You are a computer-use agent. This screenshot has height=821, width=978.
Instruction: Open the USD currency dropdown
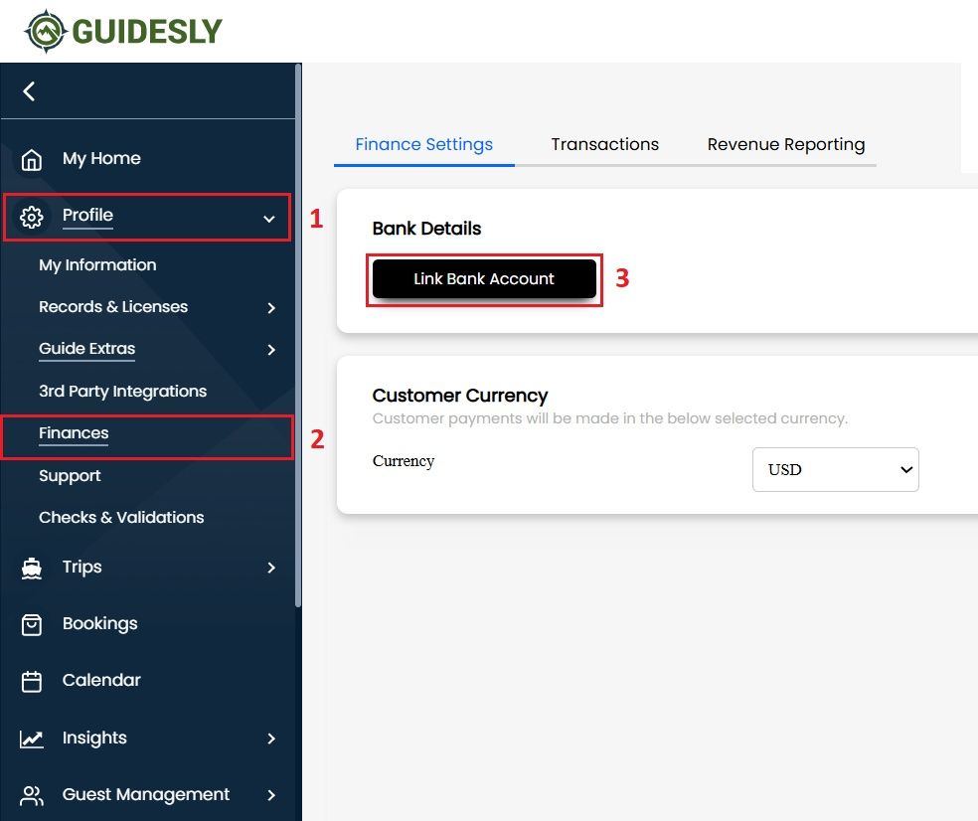point(835,470)
